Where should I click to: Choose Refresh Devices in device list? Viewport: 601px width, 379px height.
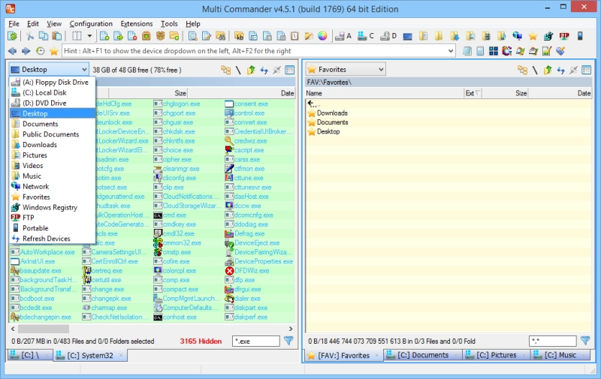pyautogui.click(x=53, y=239)
